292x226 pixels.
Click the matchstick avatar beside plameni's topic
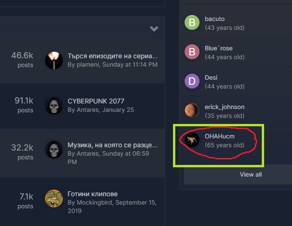(54, 61)
